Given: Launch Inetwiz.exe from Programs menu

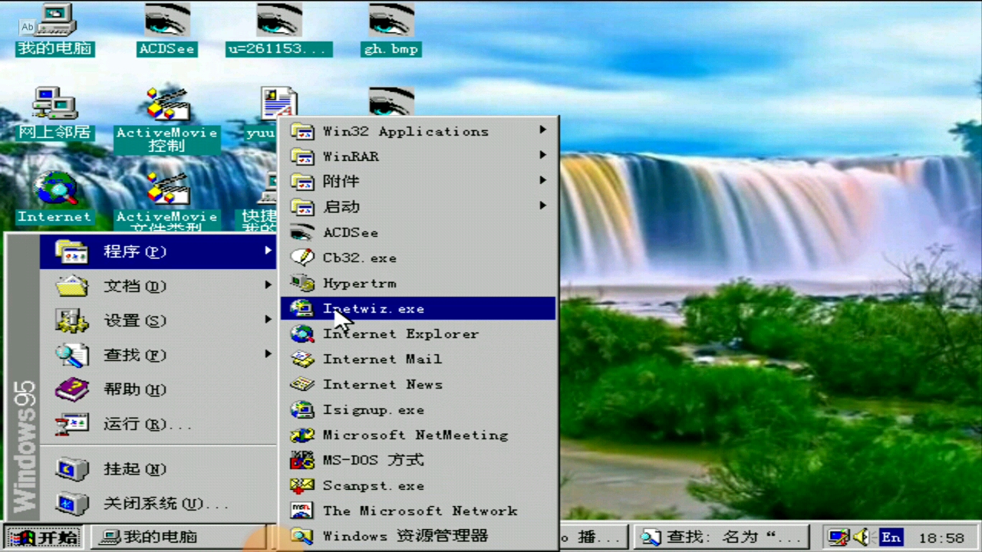Looking at the screenshot, I should (418, 308).
